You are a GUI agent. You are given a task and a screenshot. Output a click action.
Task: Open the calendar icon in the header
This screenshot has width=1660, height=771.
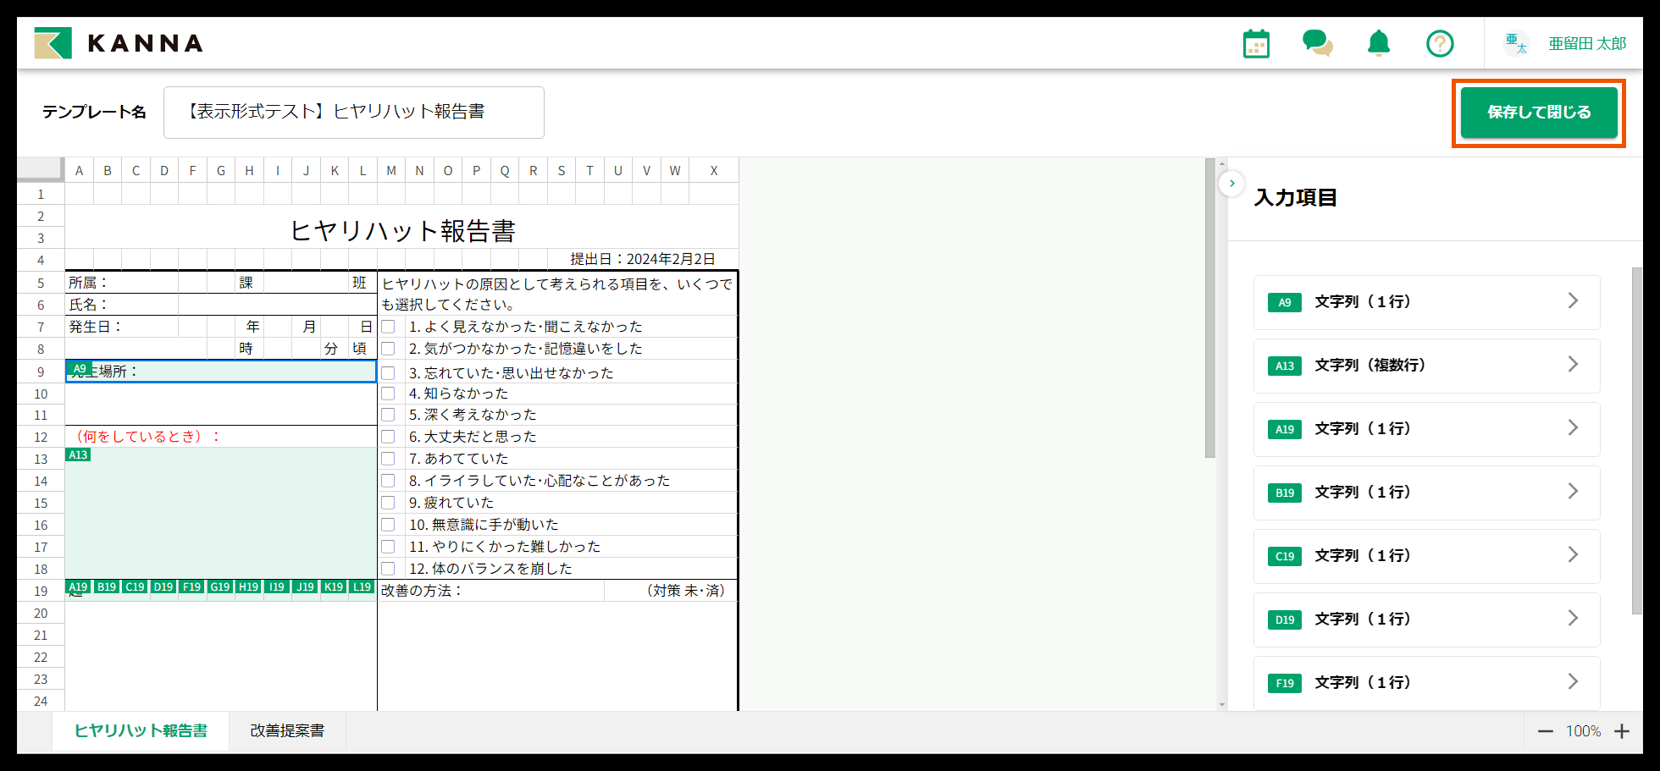click(x=1256, y=43)
